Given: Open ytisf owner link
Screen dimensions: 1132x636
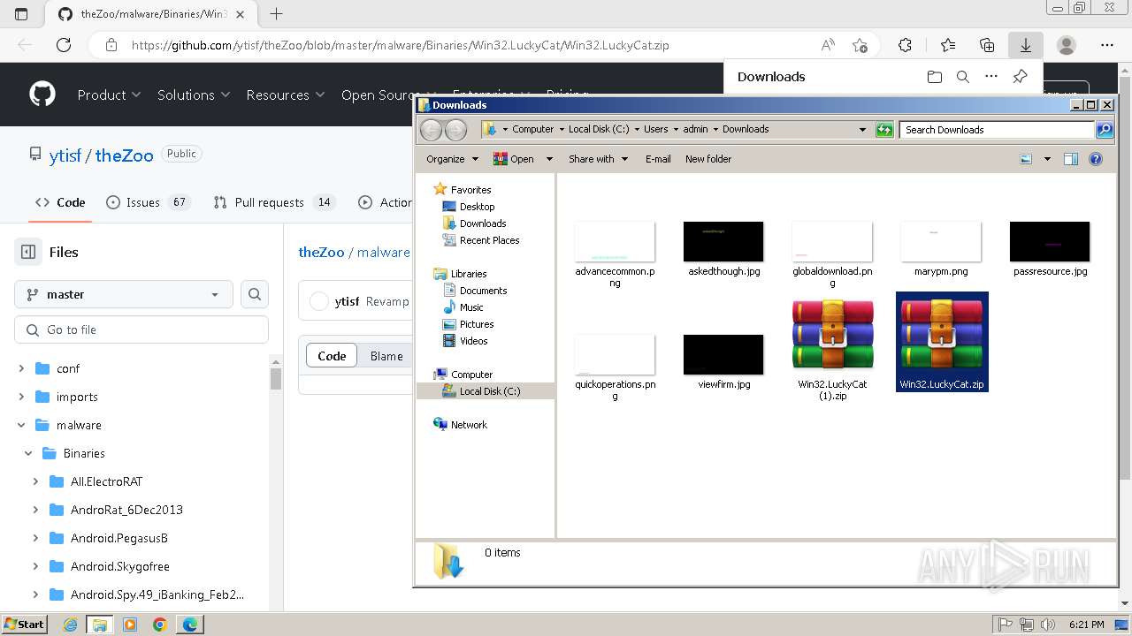Looking at the screenshot, I should tap(65, 155).
